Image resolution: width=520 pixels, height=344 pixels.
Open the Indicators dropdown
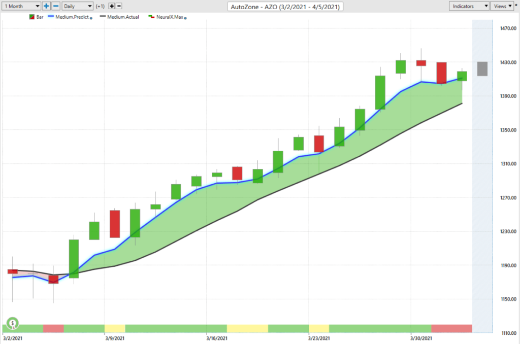tap(469, 6)
